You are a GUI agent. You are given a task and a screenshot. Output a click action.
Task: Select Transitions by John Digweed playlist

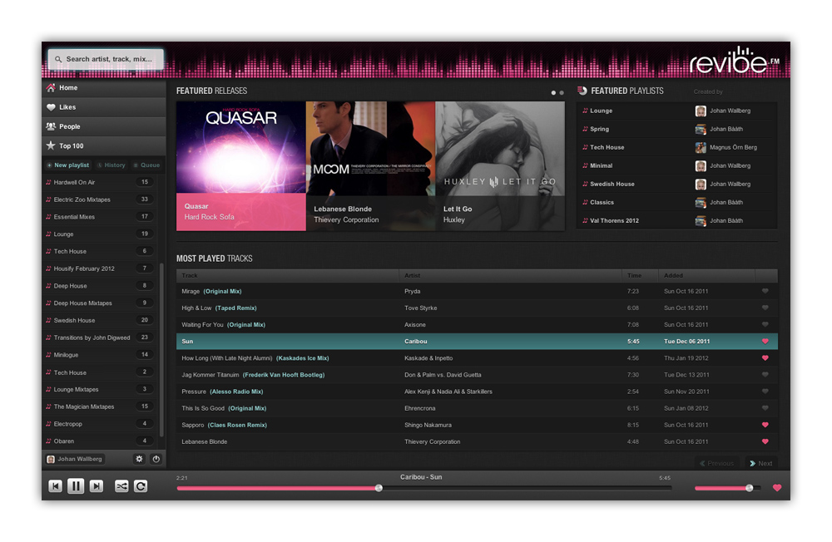click(100, 338)
